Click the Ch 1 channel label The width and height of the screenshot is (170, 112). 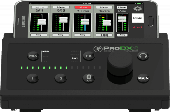[39, 11]
